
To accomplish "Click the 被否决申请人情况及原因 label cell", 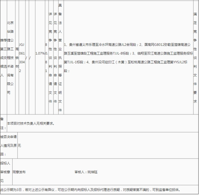I will (x=9, y=145).
